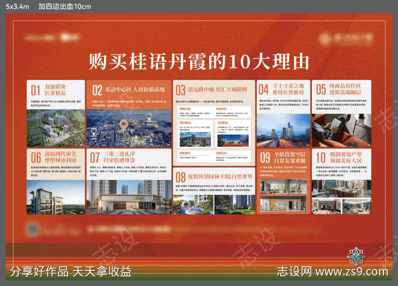Viewport: 398px width, 286px height.
Task: Click person reading tablet photo in card 05
Action: click(x=341, y=130)
